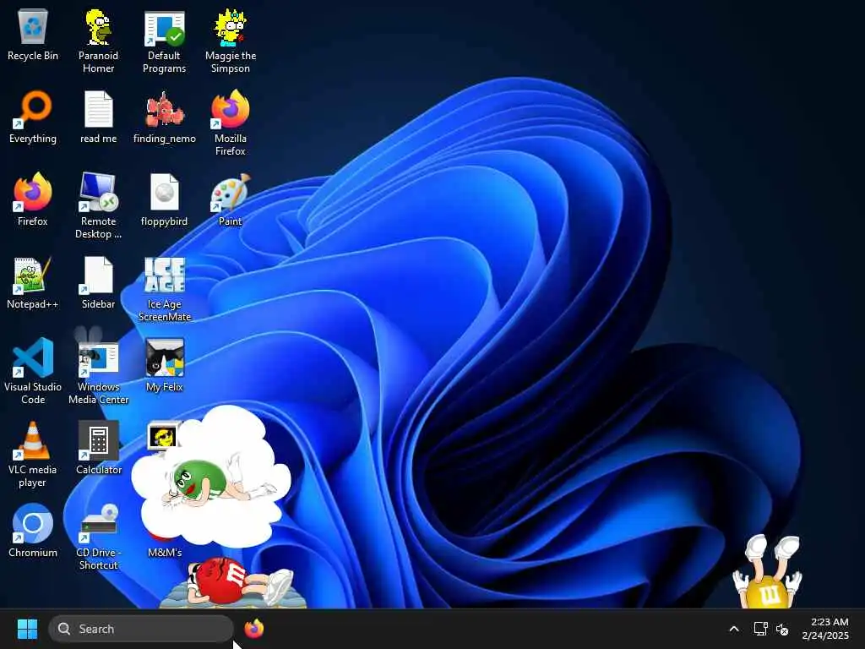Select the Ice Age ScreenMate icon
This screenshot has width=865, height=649.
pos(165,275)
